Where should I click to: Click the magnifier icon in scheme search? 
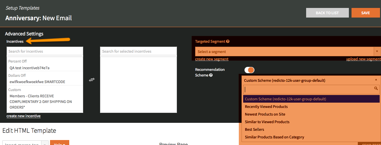click(376, 88)
